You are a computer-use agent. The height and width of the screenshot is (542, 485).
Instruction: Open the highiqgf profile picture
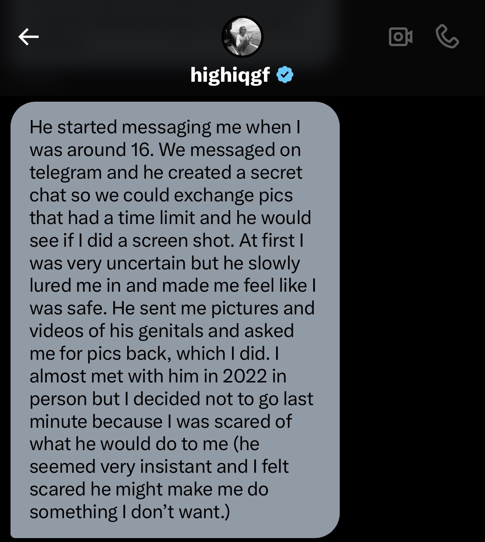click(242, 37)
